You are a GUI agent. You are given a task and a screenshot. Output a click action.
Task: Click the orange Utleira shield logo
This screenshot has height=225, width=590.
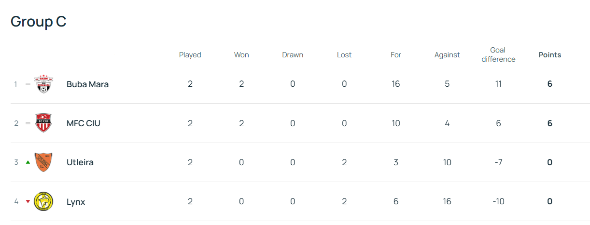[44, 162]
